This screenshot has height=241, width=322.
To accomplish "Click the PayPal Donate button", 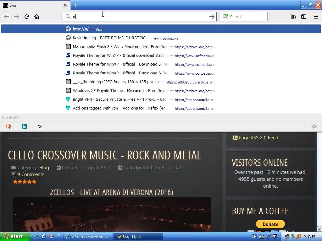I will click(x=270, y=224).
